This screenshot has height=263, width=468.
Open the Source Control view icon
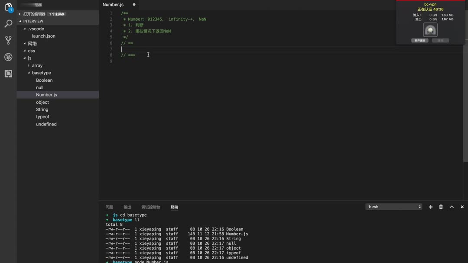click(x=8, y=40)
